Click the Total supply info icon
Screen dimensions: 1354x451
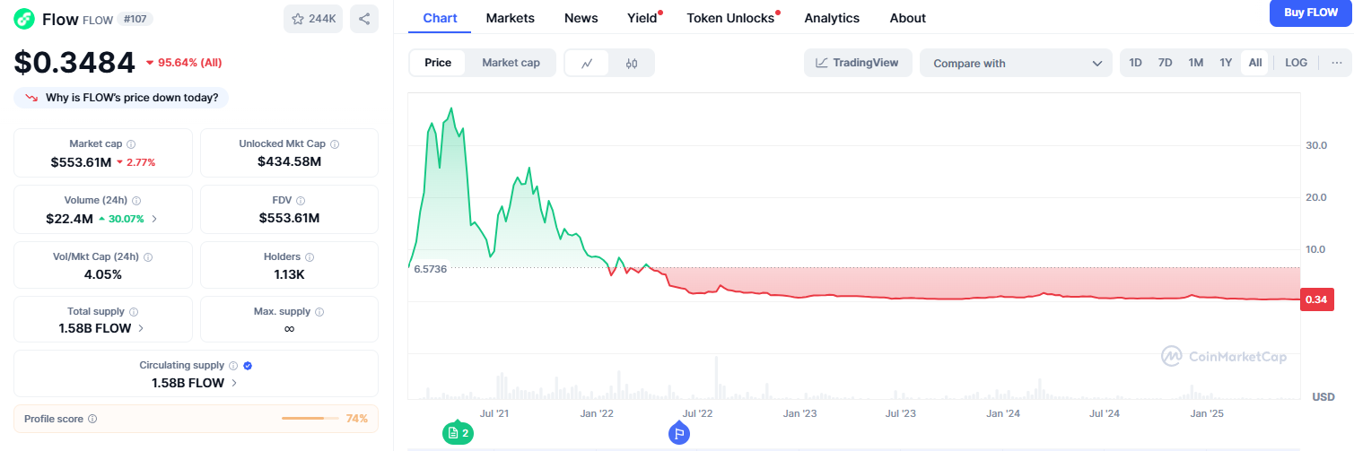(134, 311)
